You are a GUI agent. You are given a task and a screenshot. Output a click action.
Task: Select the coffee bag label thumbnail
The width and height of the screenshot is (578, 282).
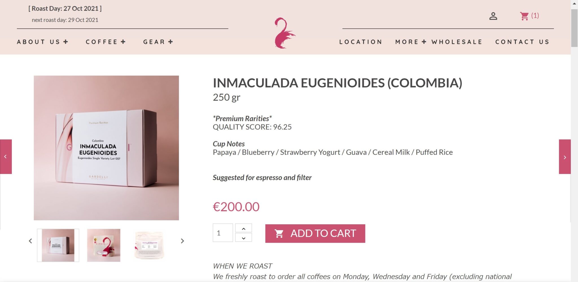149,245
